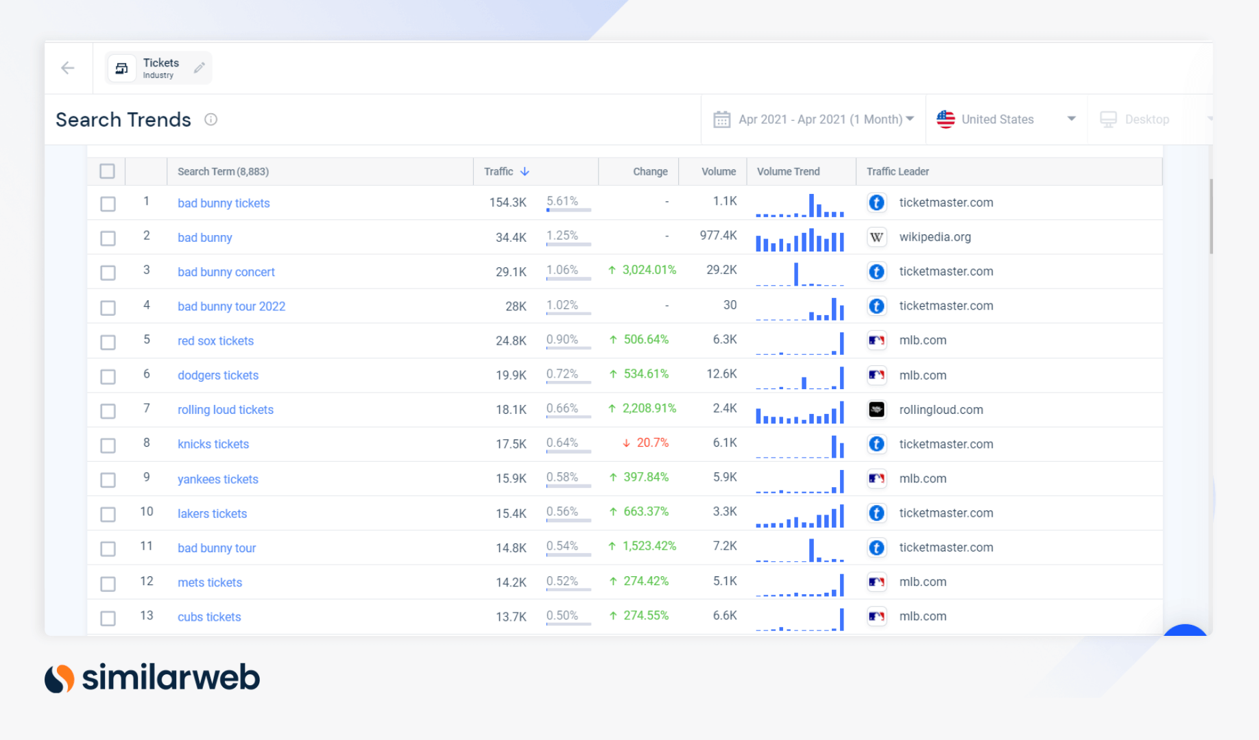The height and width of the screenshot is (740, 1259).
Task: Open the Search Trends info icon
Action: pos(211,119)
